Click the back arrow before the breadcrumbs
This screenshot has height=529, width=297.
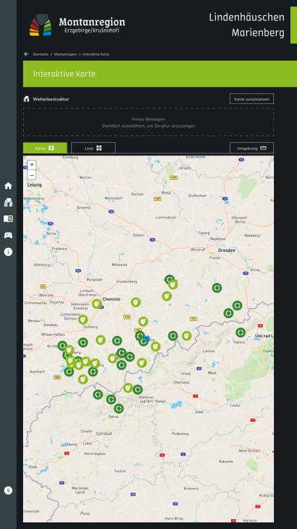[26, 54]
